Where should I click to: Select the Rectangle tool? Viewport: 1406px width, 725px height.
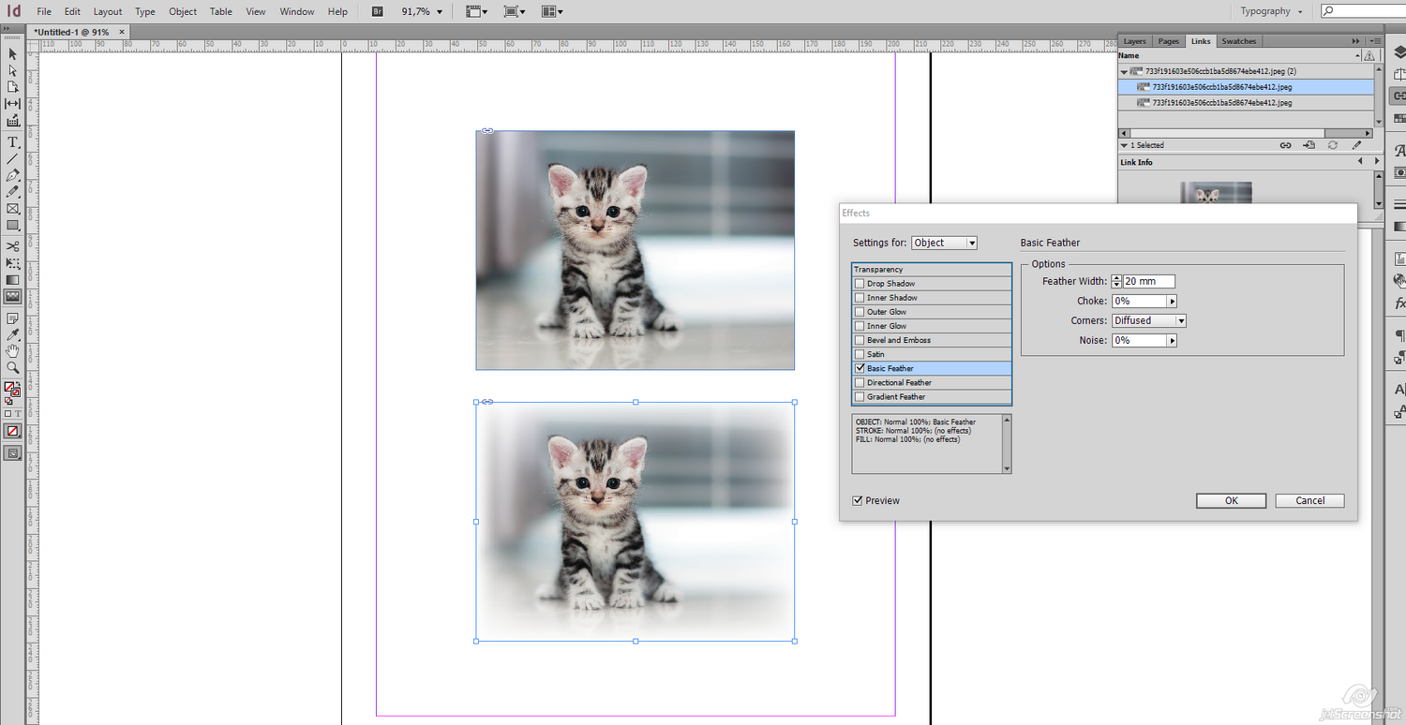click(x=13, y=226)
